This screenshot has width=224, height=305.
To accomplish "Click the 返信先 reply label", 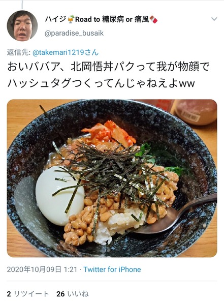I will click(18, 52).
